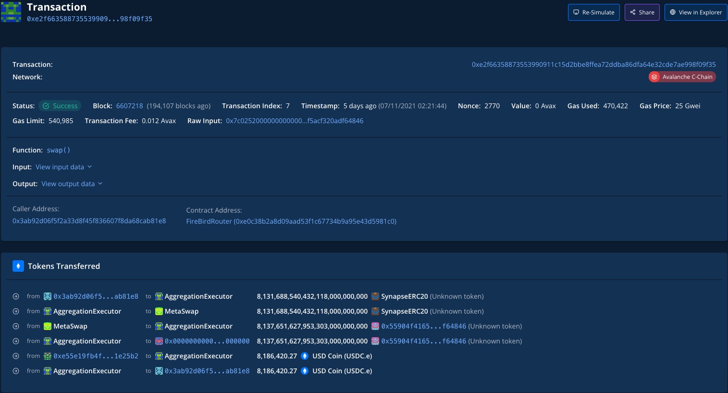Screen dimensions: 728x393
Task: Click the arrow icon on AggregationExecutor to MetaSwap row
Action: (16, 311)
